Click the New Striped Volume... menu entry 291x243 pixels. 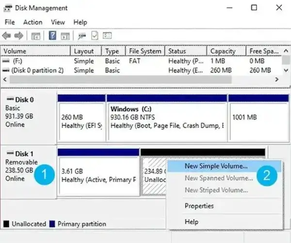[x=225, y=190]
